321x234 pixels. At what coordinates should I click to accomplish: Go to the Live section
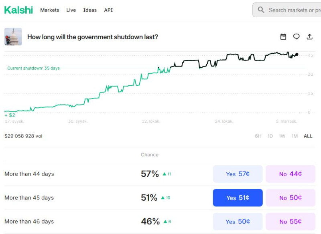(x=71, y=10)
